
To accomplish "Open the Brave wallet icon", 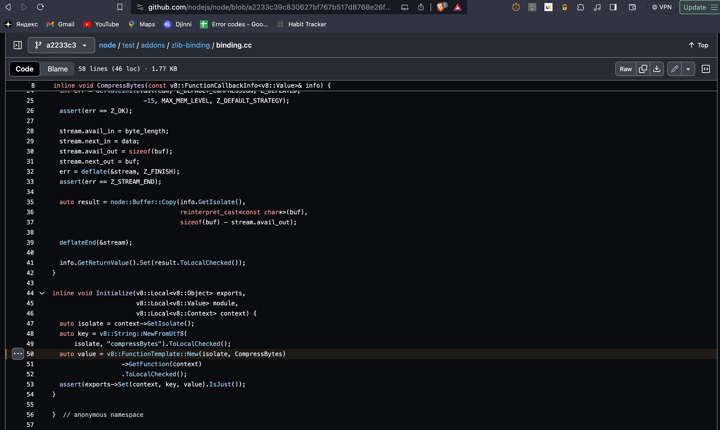I will point(632,7).
